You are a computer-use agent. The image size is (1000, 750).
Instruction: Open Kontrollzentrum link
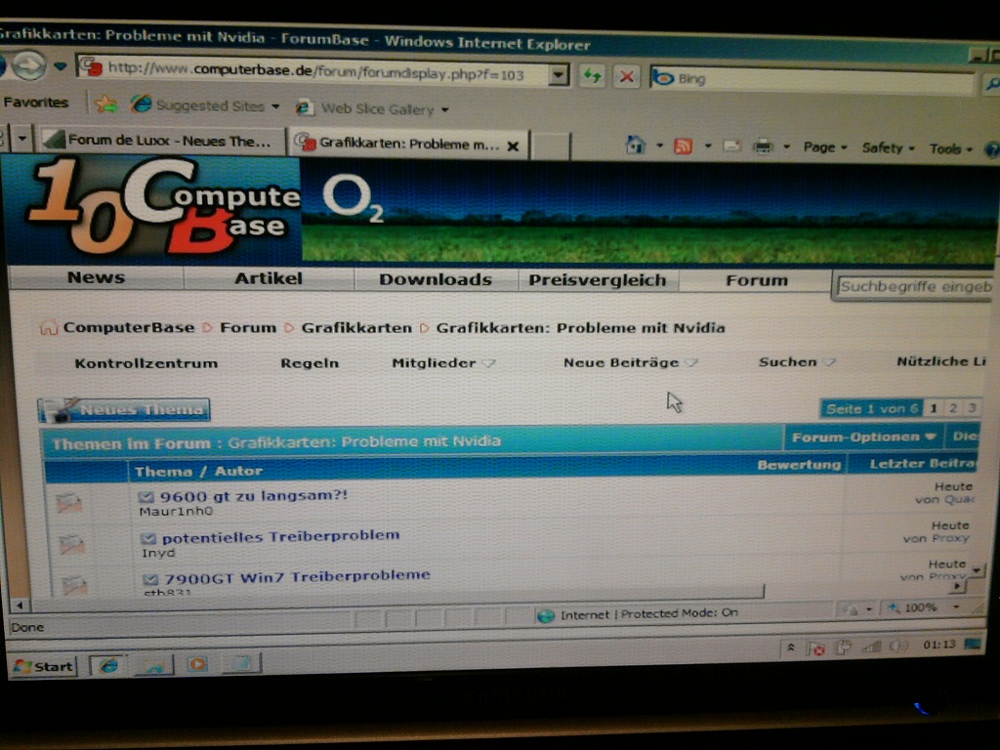pyautogui.click(x=146, y=363)
